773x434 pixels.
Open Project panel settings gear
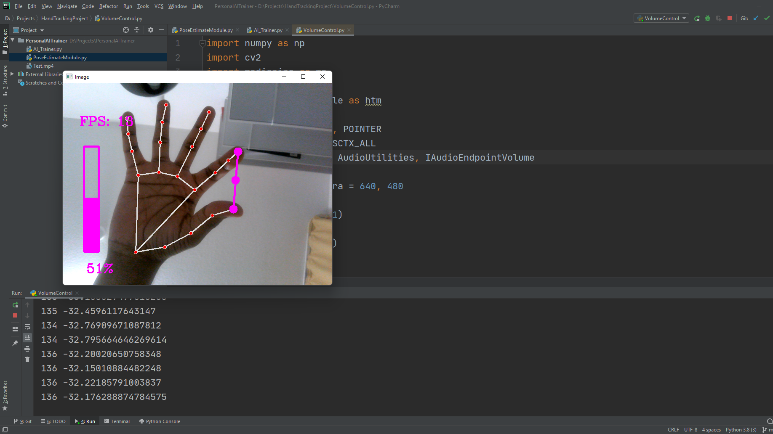pos(151,30)
